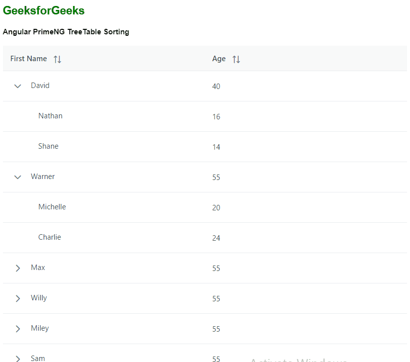The width and height of the screenshot is (410, 362).
Task: Collapse the David row
Action: point(18,86)
